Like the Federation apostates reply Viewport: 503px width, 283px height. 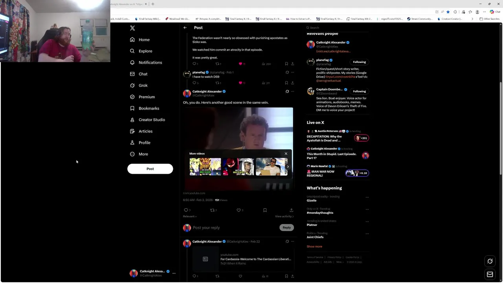point(240,64)
